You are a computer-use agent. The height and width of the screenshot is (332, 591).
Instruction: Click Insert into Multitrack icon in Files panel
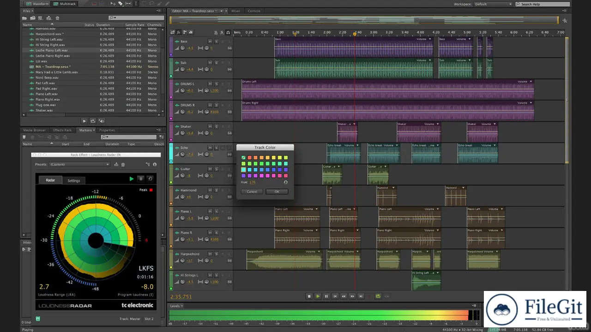coord(49,18)
